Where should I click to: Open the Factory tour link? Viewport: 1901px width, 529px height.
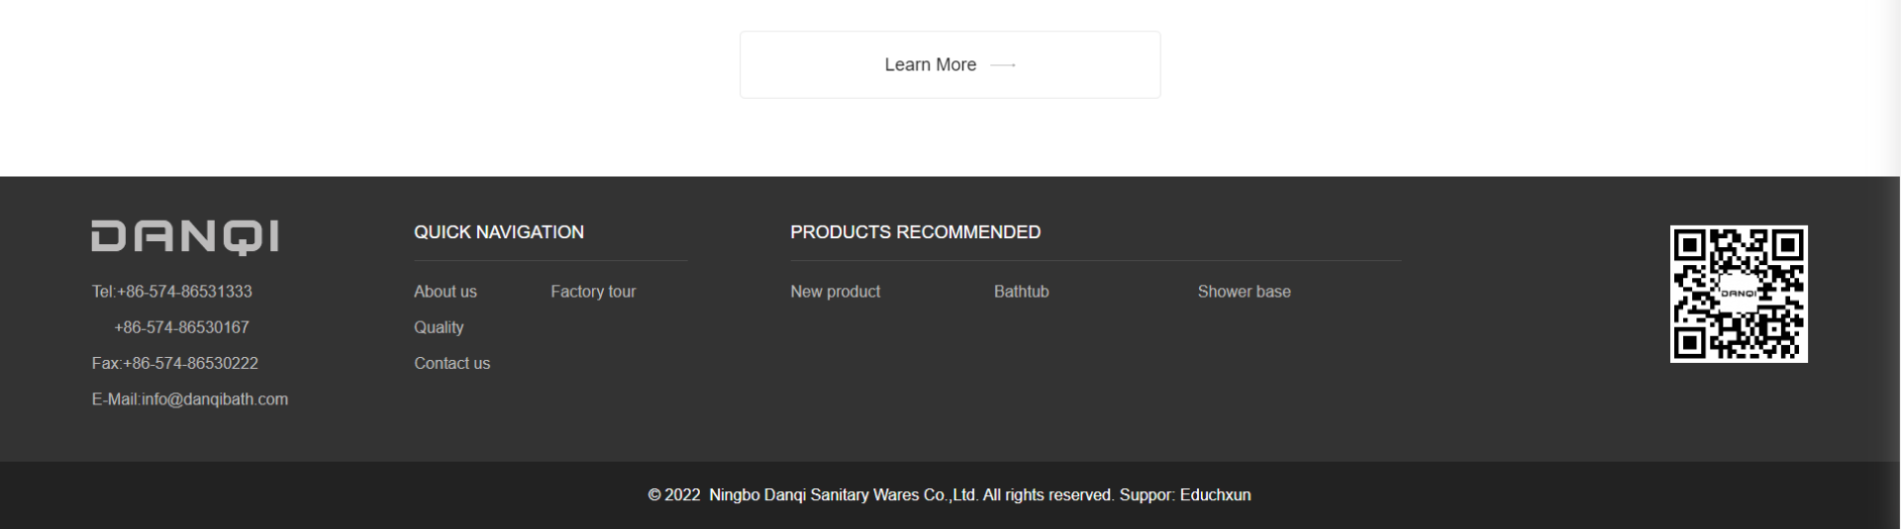pyautogui.click(x=593, y=292)
